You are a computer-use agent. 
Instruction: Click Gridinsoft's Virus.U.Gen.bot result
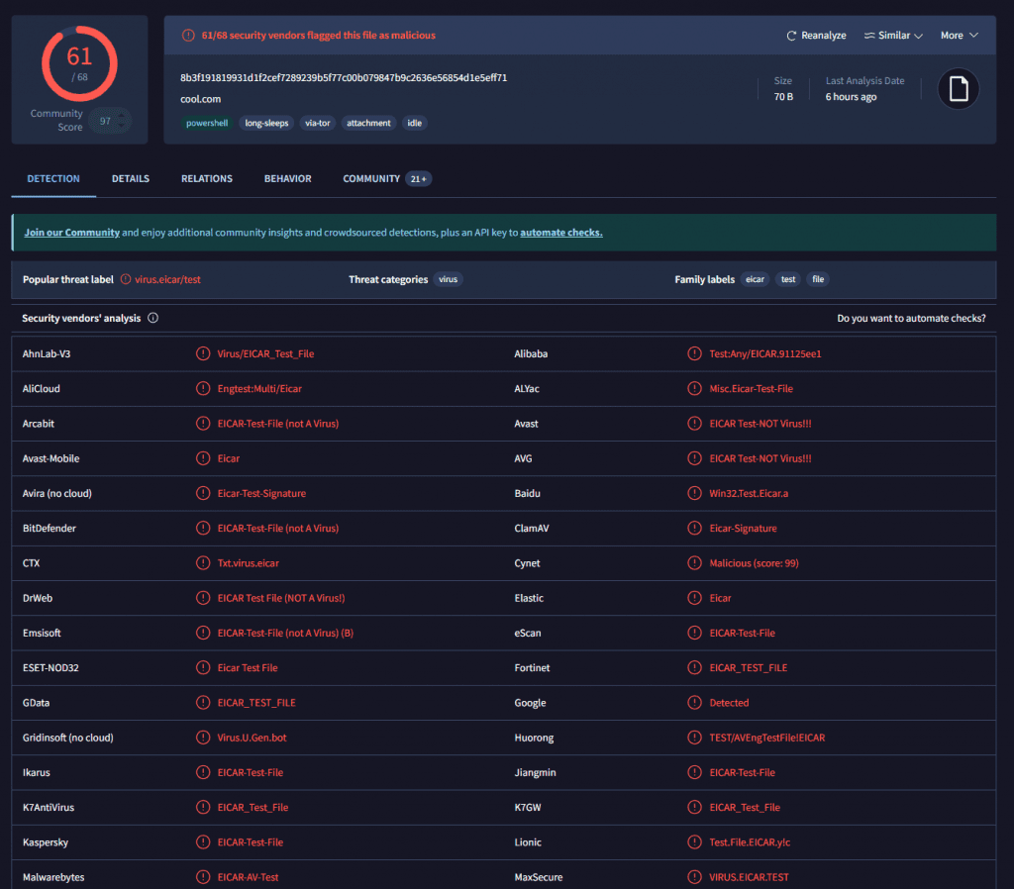(x=253, y=738)
